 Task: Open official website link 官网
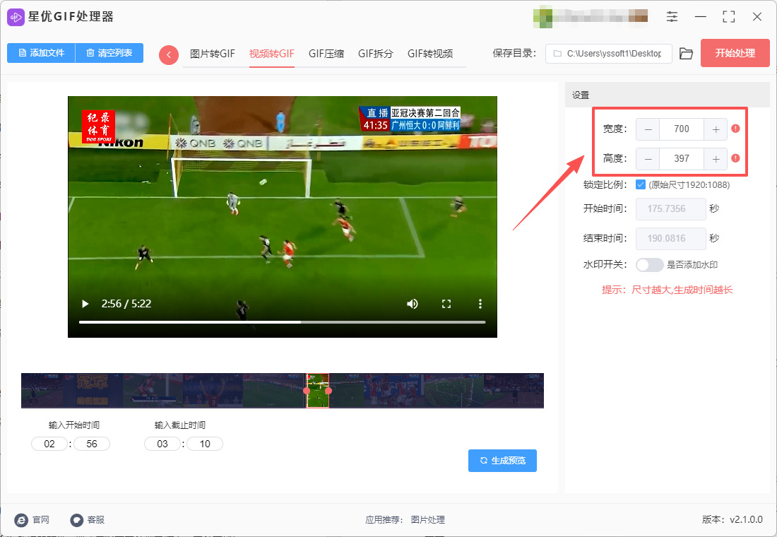tap(32, 519)
